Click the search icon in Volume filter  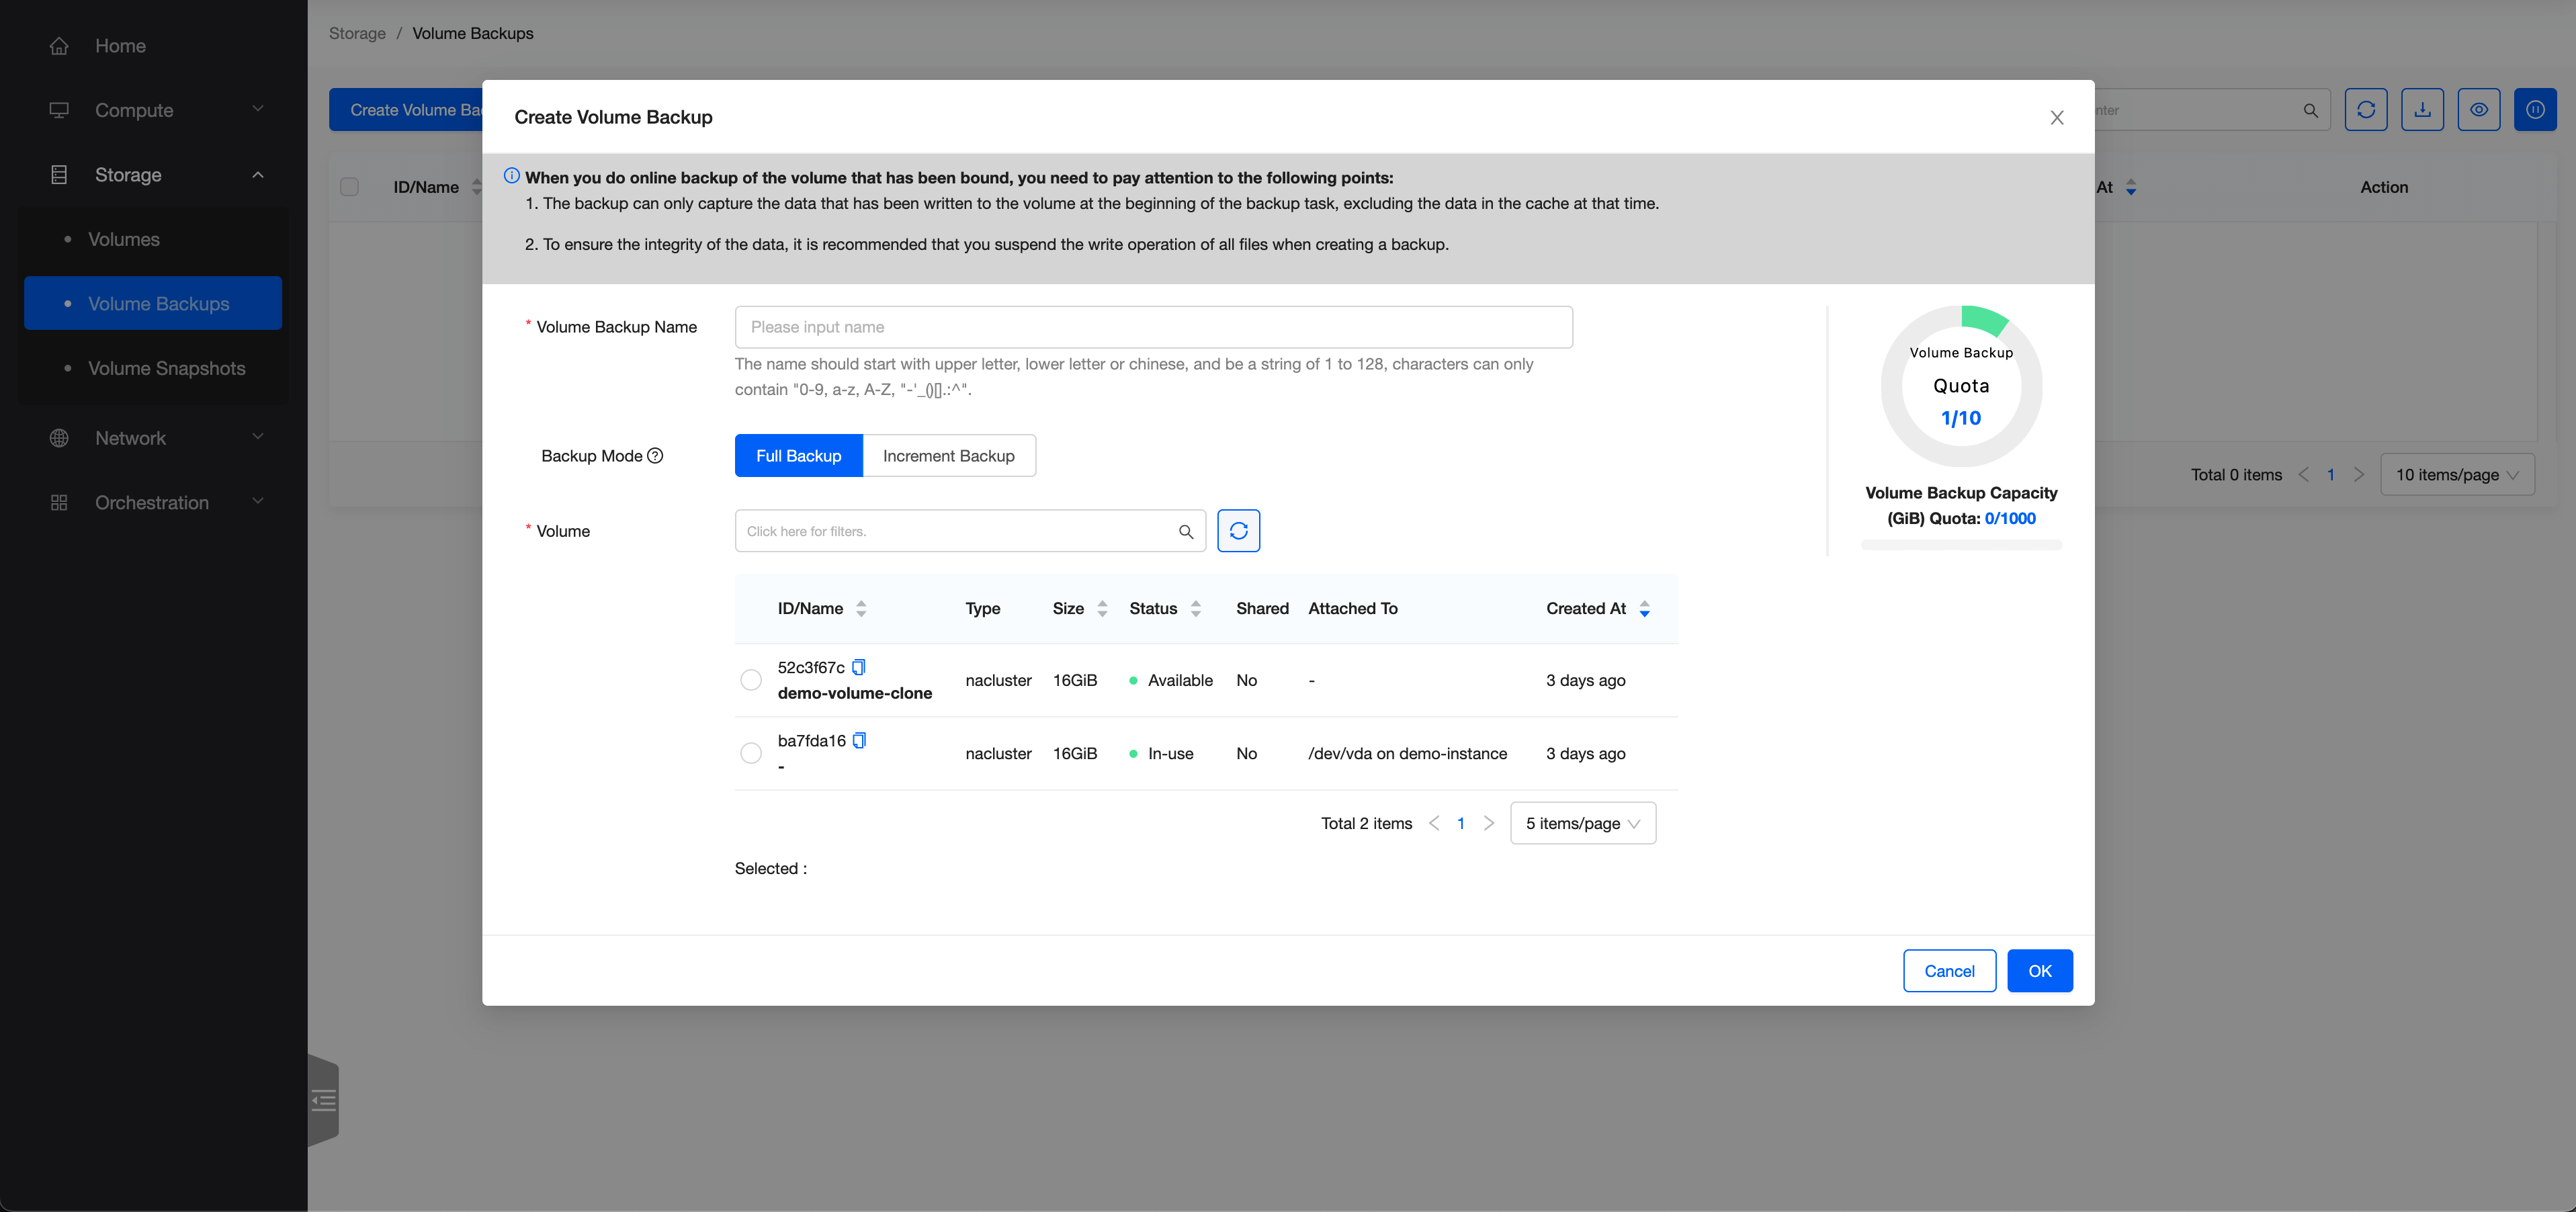coord(1186,531)
